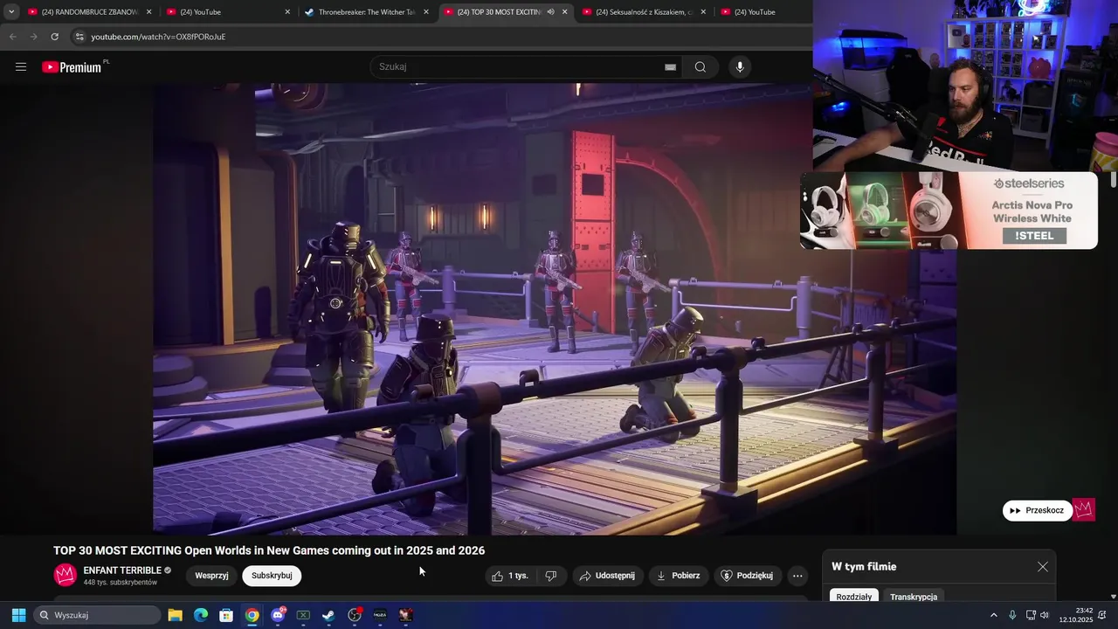The width and height of the screenshot is (1118, 629).
Task: Click the Podziękuj thanks button
Action: tap(748, 576)
